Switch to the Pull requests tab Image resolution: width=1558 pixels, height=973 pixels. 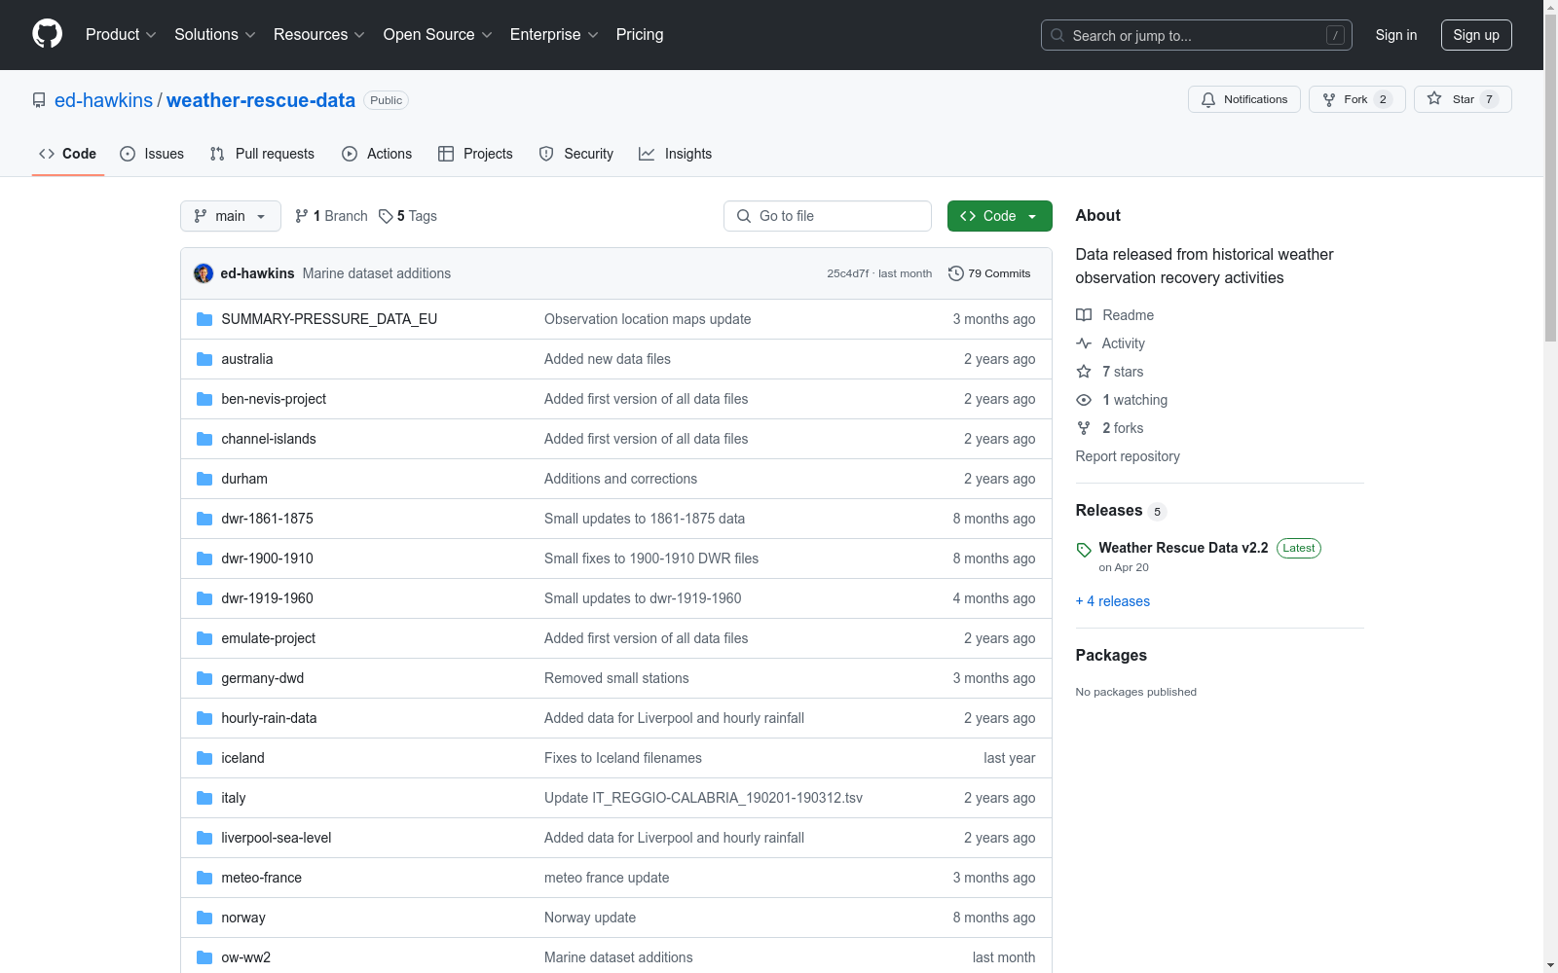click(x=262, y=154)
